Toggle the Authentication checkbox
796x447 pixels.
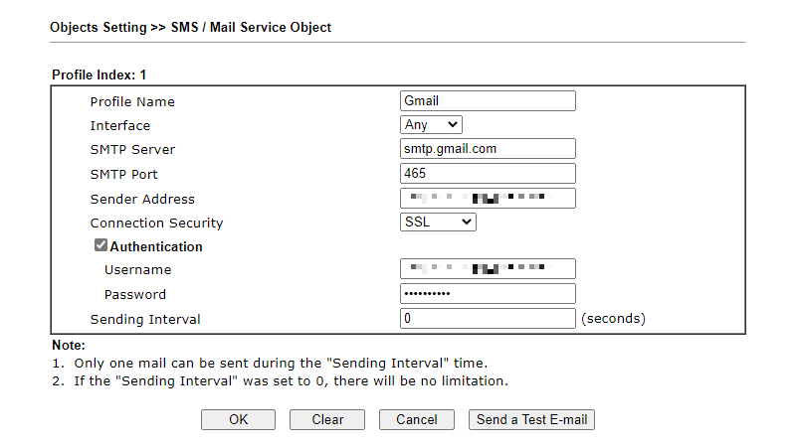pos(100,245)
